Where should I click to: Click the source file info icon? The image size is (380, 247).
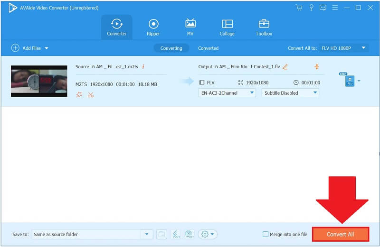pyautogui.click(x=143, y=67)
